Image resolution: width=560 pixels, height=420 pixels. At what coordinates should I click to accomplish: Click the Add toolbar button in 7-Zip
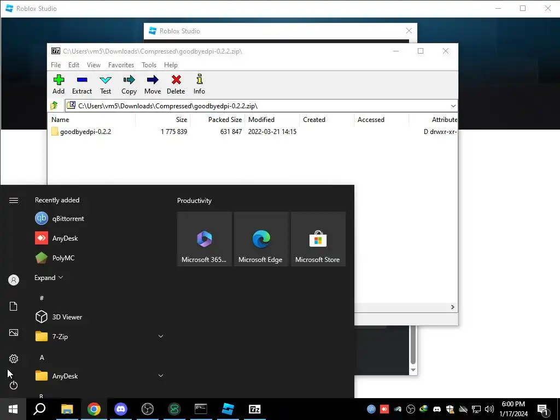(x=59, y=85)
